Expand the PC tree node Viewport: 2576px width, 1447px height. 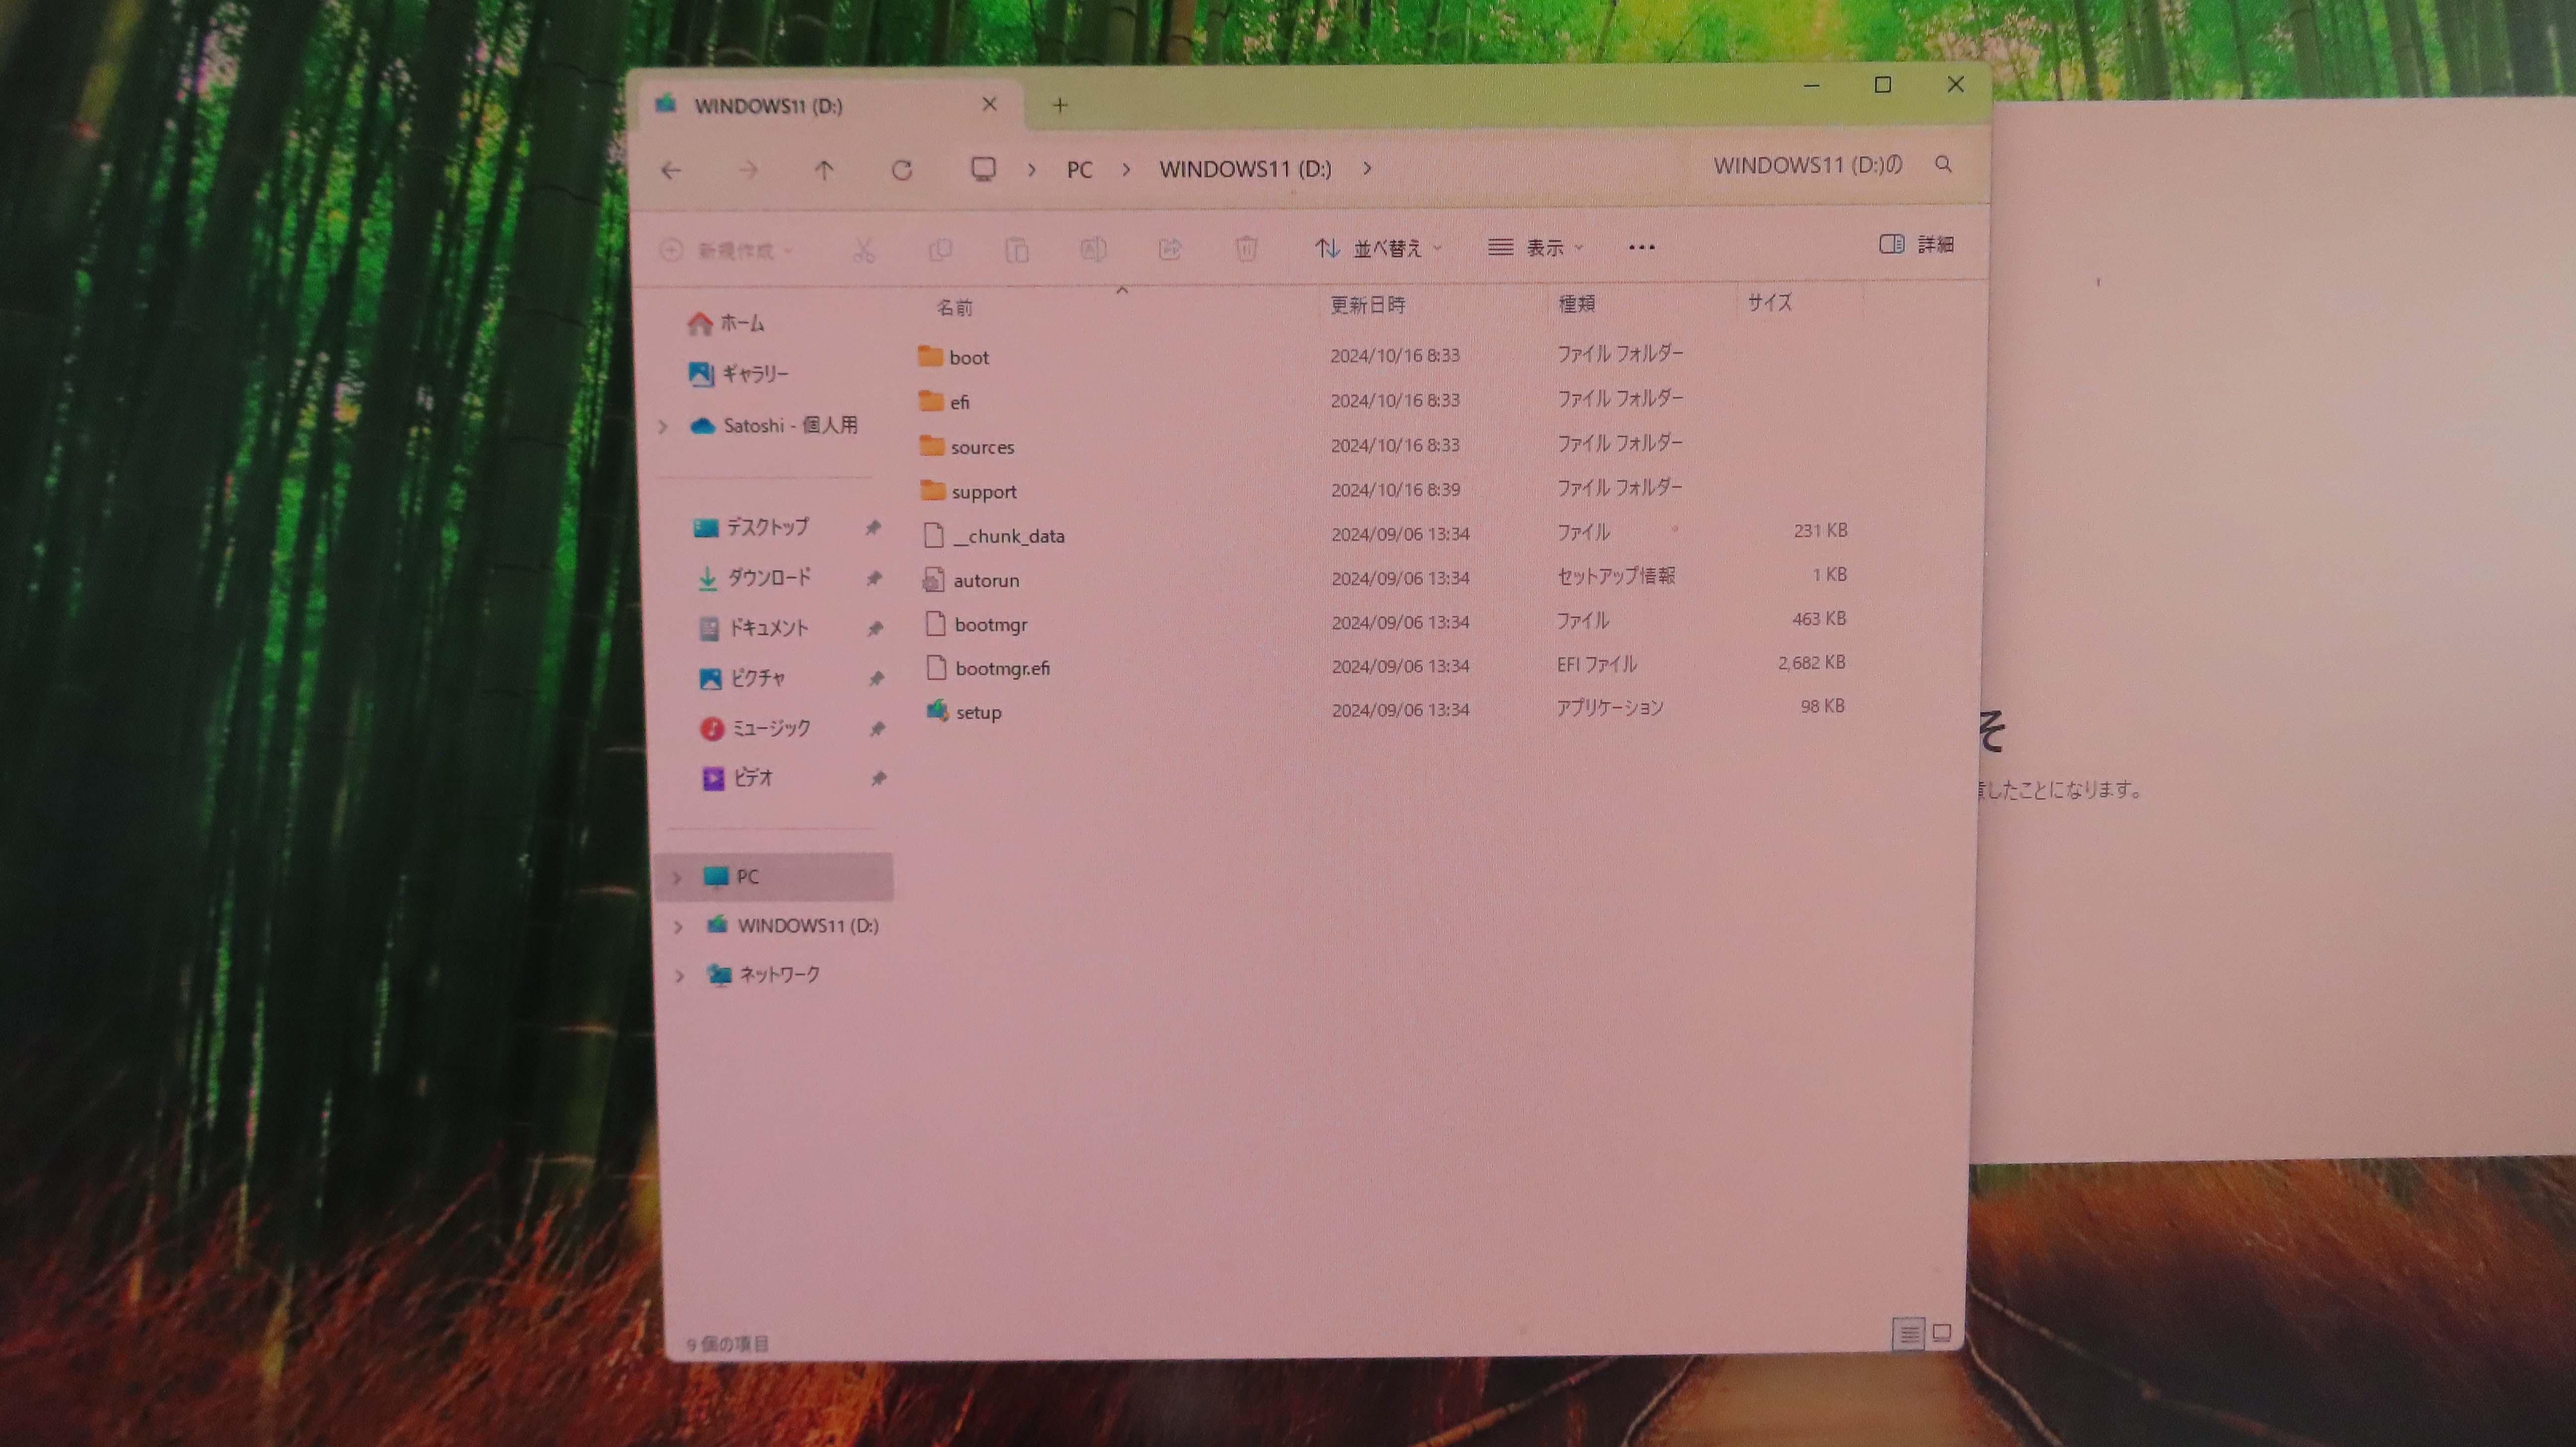677,877
